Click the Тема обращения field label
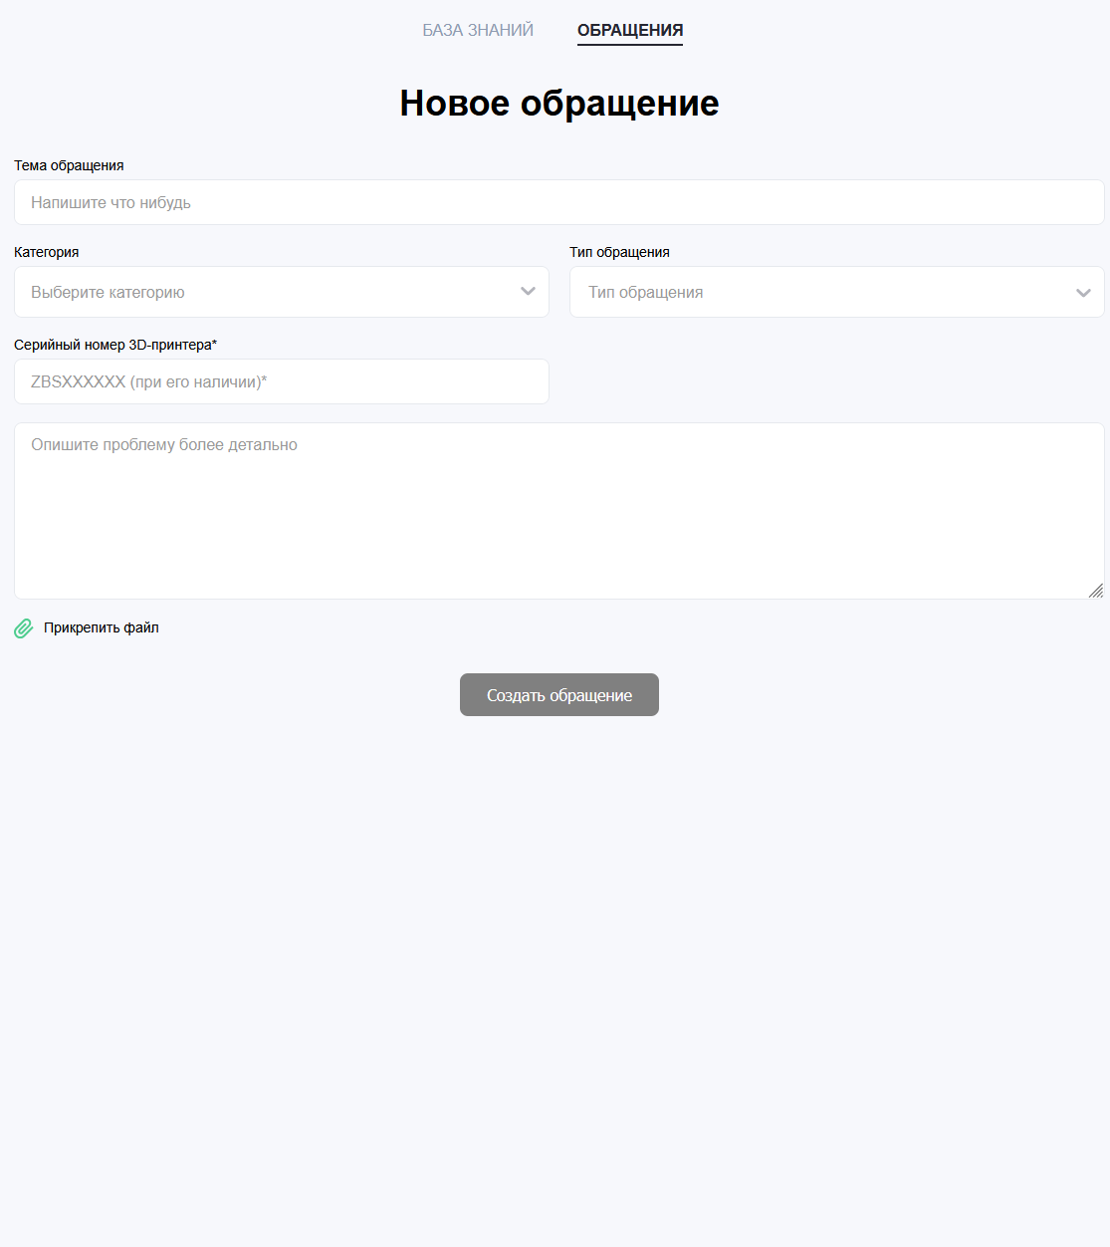Viewport: 1110px width, 1247px height. coord(69,165)
